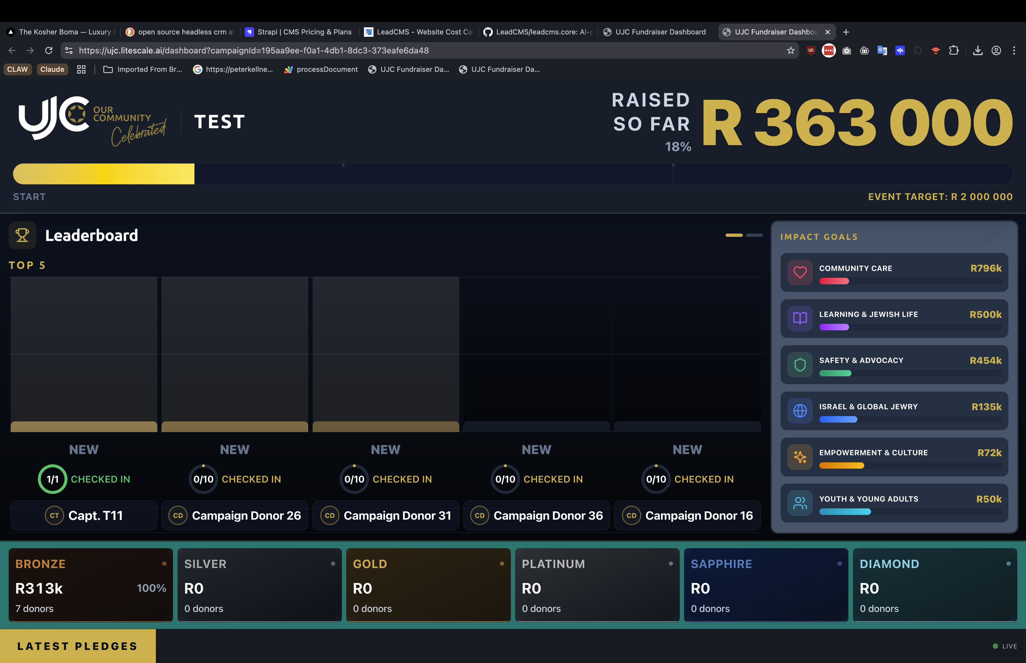Bookmark page with the star icon
The width and height of the screenshot is (1026, 663).
coord(791,50)
